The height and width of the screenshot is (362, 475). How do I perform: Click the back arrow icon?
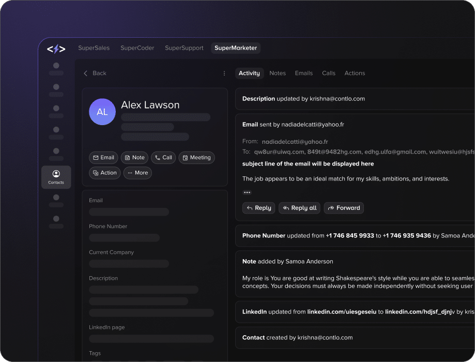pos(86,73)
